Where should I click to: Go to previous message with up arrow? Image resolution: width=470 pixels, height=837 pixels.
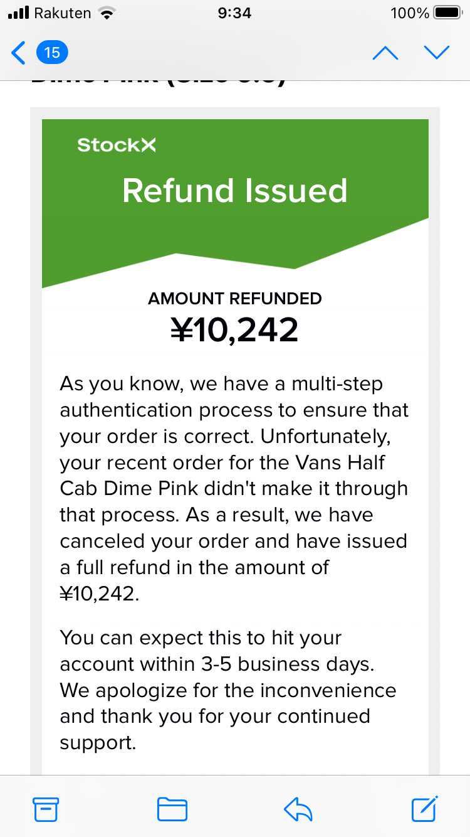point(385,53)
